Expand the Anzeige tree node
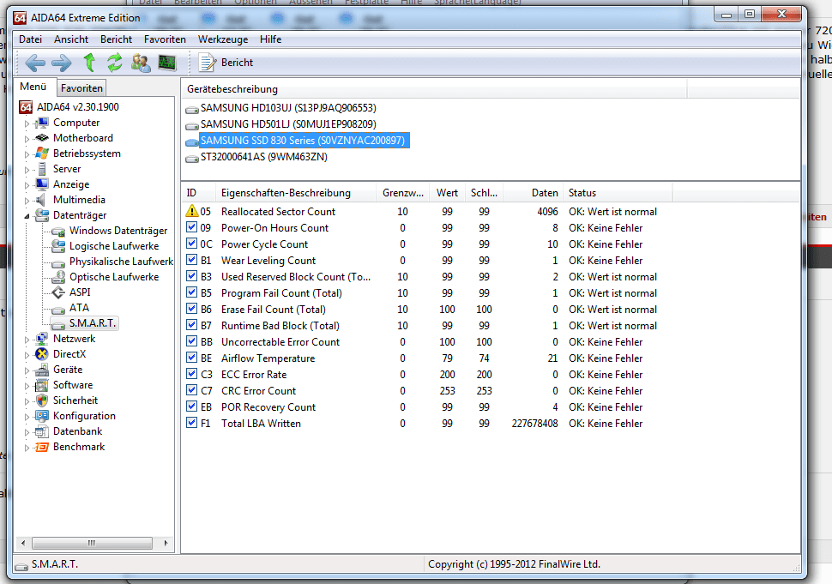The width and height of the screenshot is (832, 584). click(27, 185)
